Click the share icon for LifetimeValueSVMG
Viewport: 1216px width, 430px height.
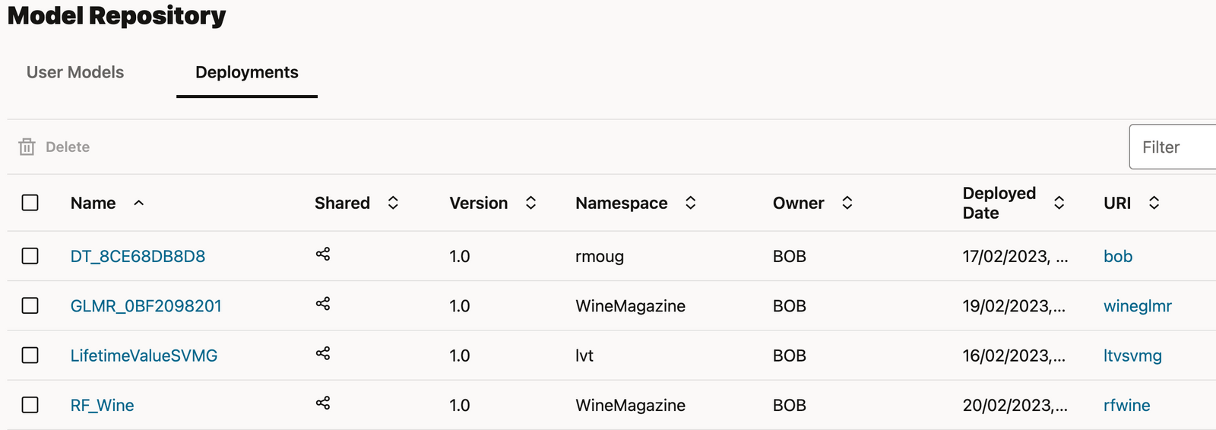click(x=323, y=353)
